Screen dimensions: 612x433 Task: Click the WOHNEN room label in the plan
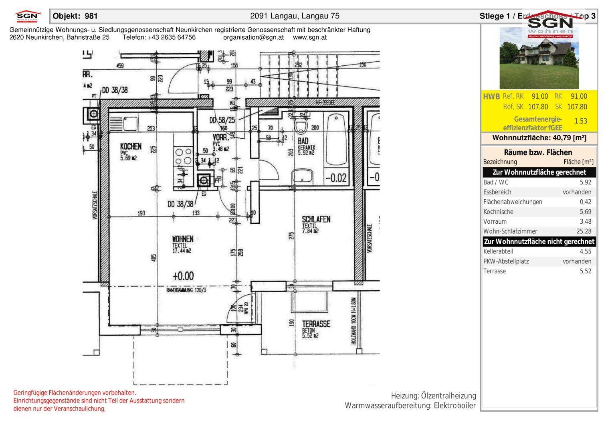pyautogui.click(x=183, y=239)
